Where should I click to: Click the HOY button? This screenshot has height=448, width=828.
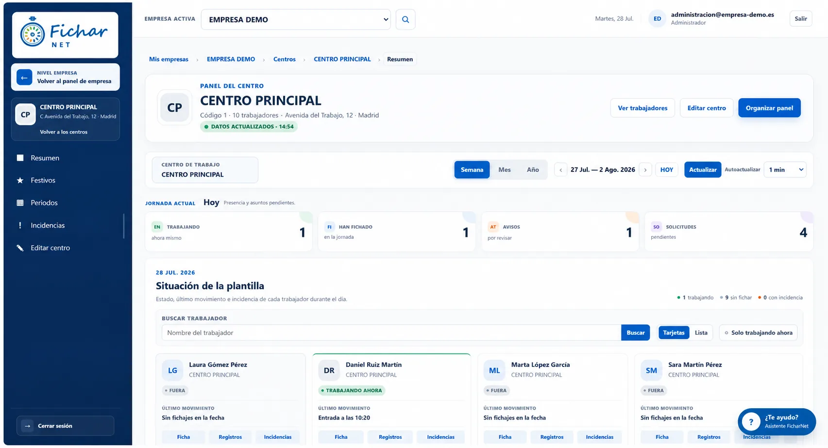667,169
